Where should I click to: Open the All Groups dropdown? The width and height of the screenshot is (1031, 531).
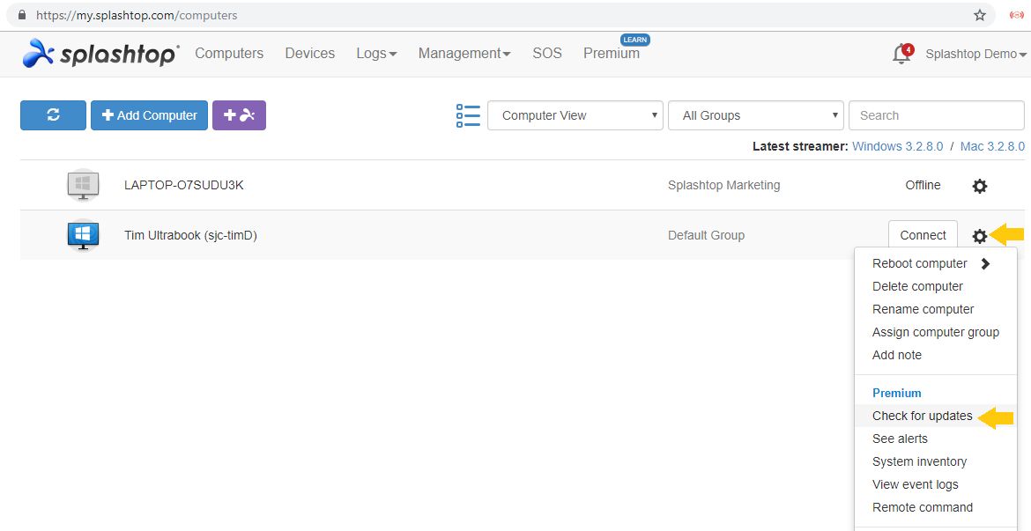point(755,114)
